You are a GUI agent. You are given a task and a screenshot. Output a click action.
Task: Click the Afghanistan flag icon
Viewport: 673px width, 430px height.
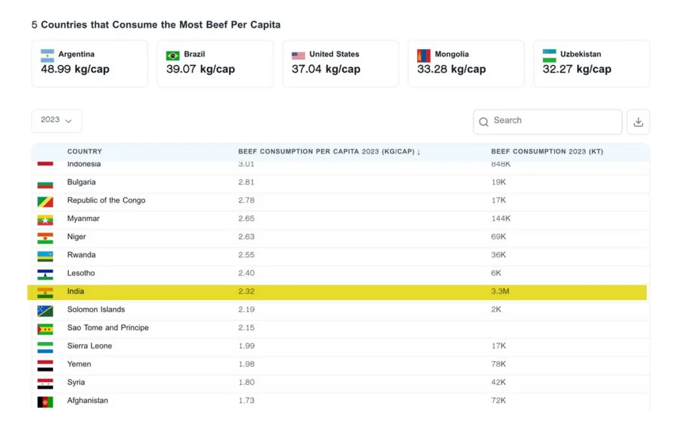[45, 401]
